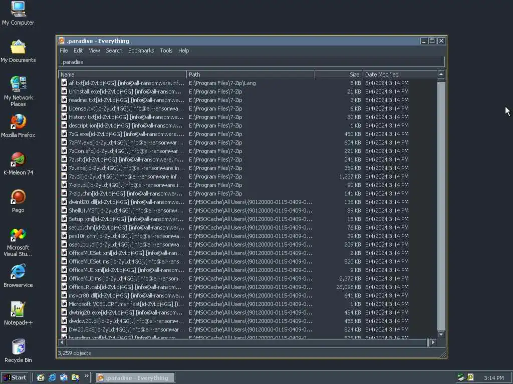Expand quick launch overflow chevron
The width and height of the screenshot is (513, 384).
click(x=86, y=376)
